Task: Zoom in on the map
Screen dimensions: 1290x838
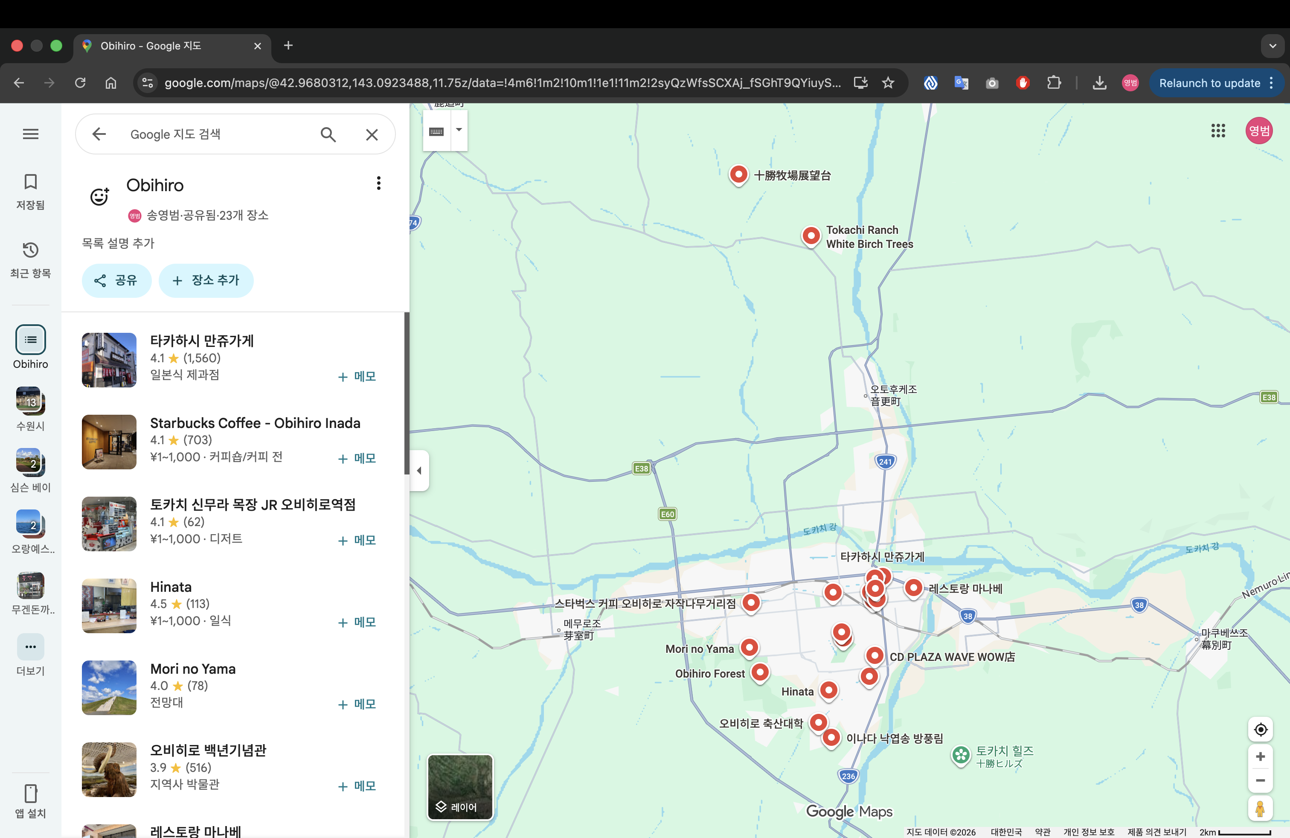Action: (1260, 757)
